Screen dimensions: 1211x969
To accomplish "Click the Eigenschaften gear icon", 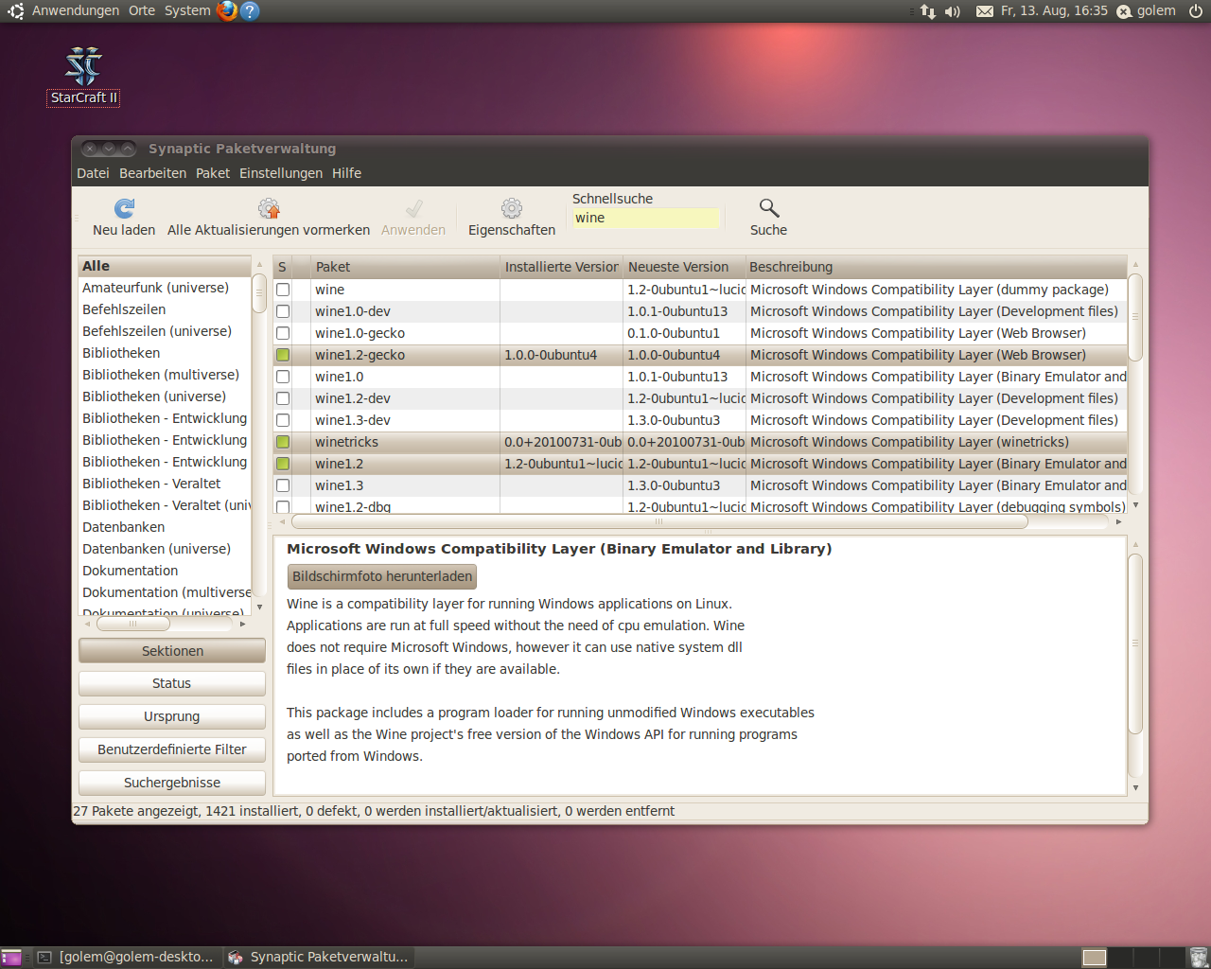I will tap(512, 208).
